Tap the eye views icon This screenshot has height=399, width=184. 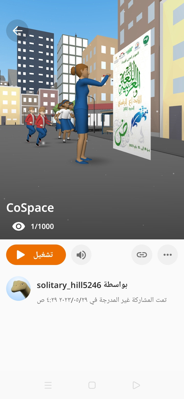(19, 226)
